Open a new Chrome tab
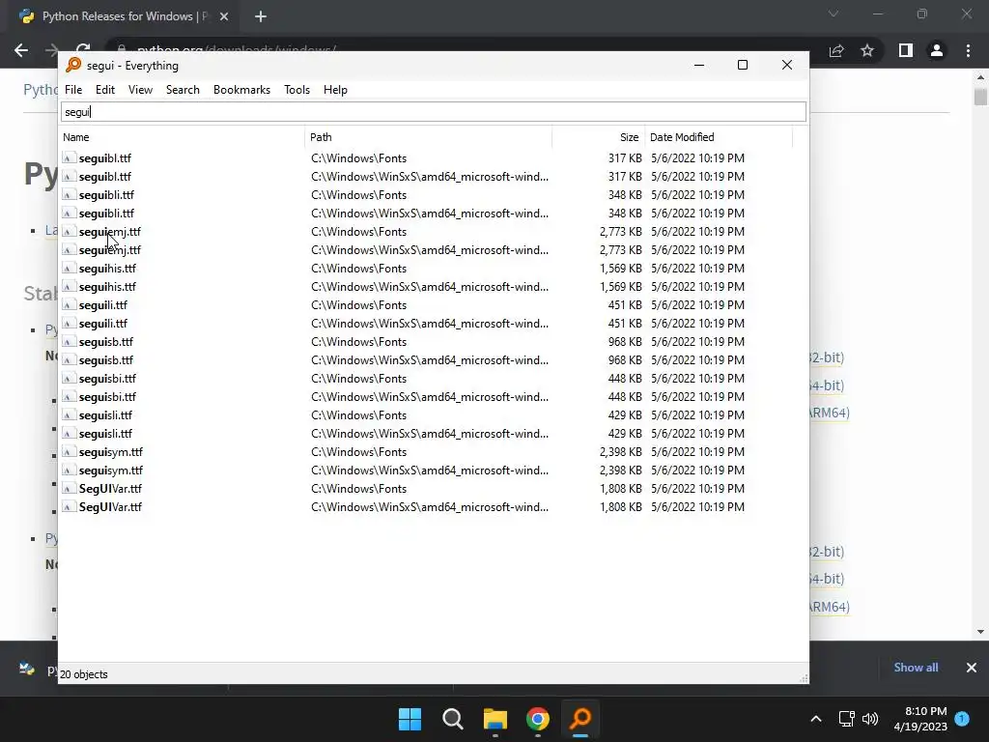989x742 pixels. [261, 16]
